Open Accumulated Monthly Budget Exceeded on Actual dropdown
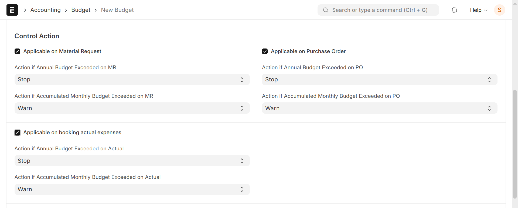This screenshot has height=208, width=518. [132, 189]
